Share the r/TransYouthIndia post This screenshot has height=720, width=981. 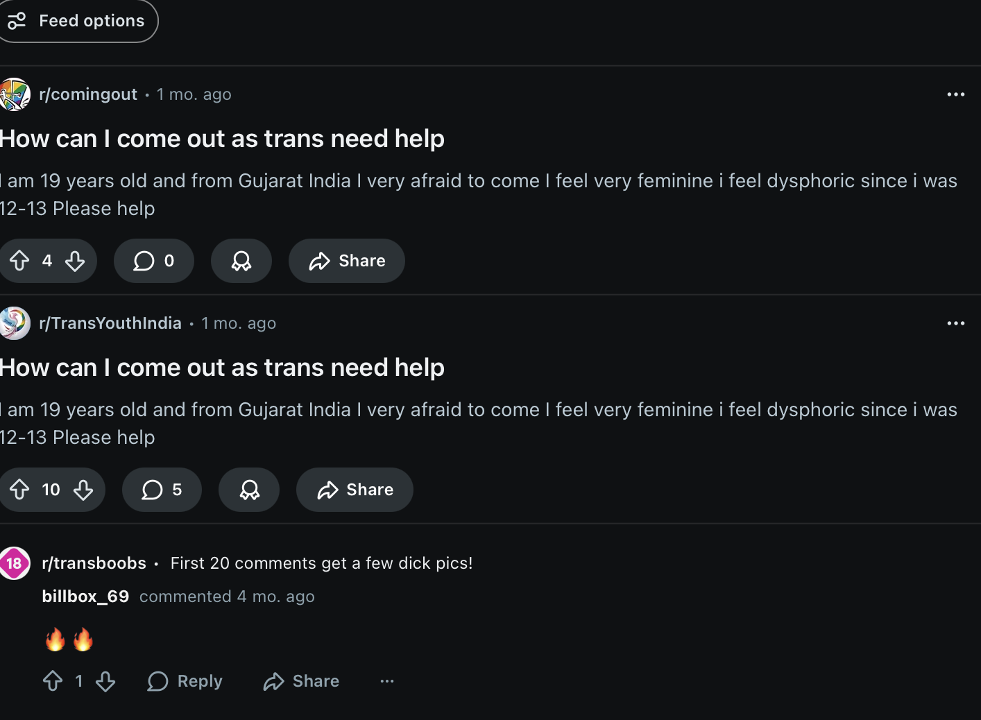point(355,490)
